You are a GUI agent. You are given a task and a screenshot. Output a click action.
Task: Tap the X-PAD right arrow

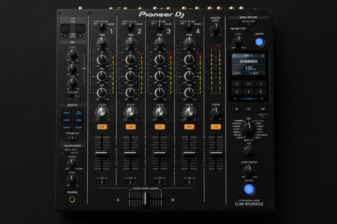[x=262, y=99]
